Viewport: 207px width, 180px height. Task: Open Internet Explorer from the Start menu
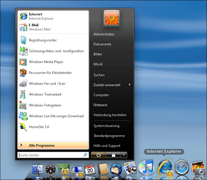53,16
